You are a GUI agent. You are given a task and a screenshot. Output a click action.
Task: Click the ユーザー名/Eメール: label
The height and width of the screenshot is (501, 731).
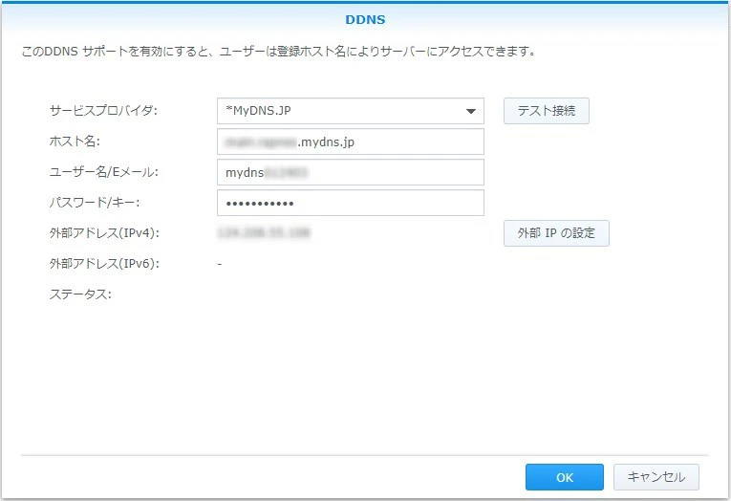point(103,172)
